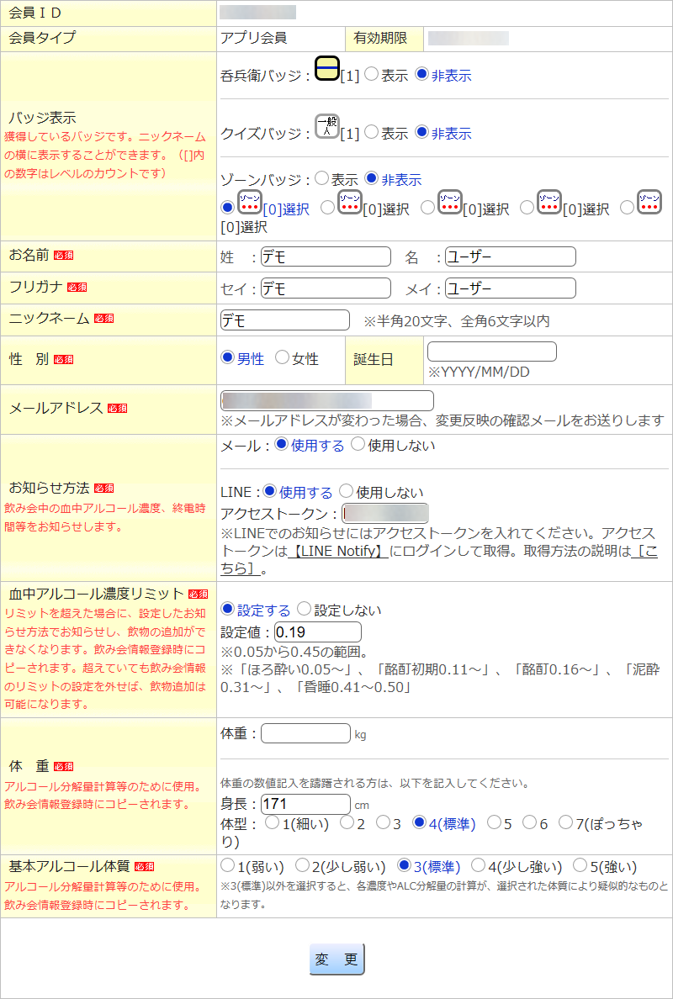Screen dimensions: 673x999
Task: Click the third zone badge icon
Action: point(449,202)
